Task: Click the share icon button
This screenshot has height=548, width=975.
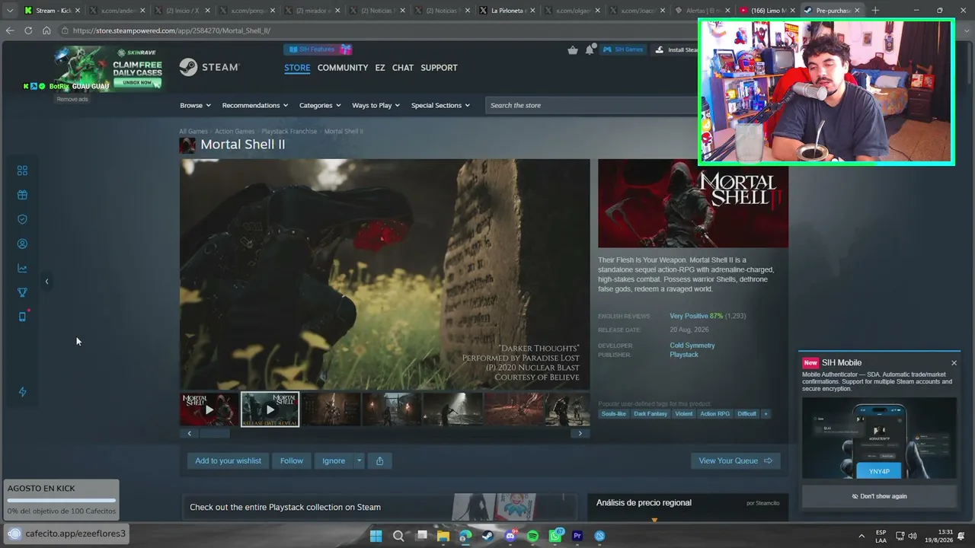Action: coord(379,460)
